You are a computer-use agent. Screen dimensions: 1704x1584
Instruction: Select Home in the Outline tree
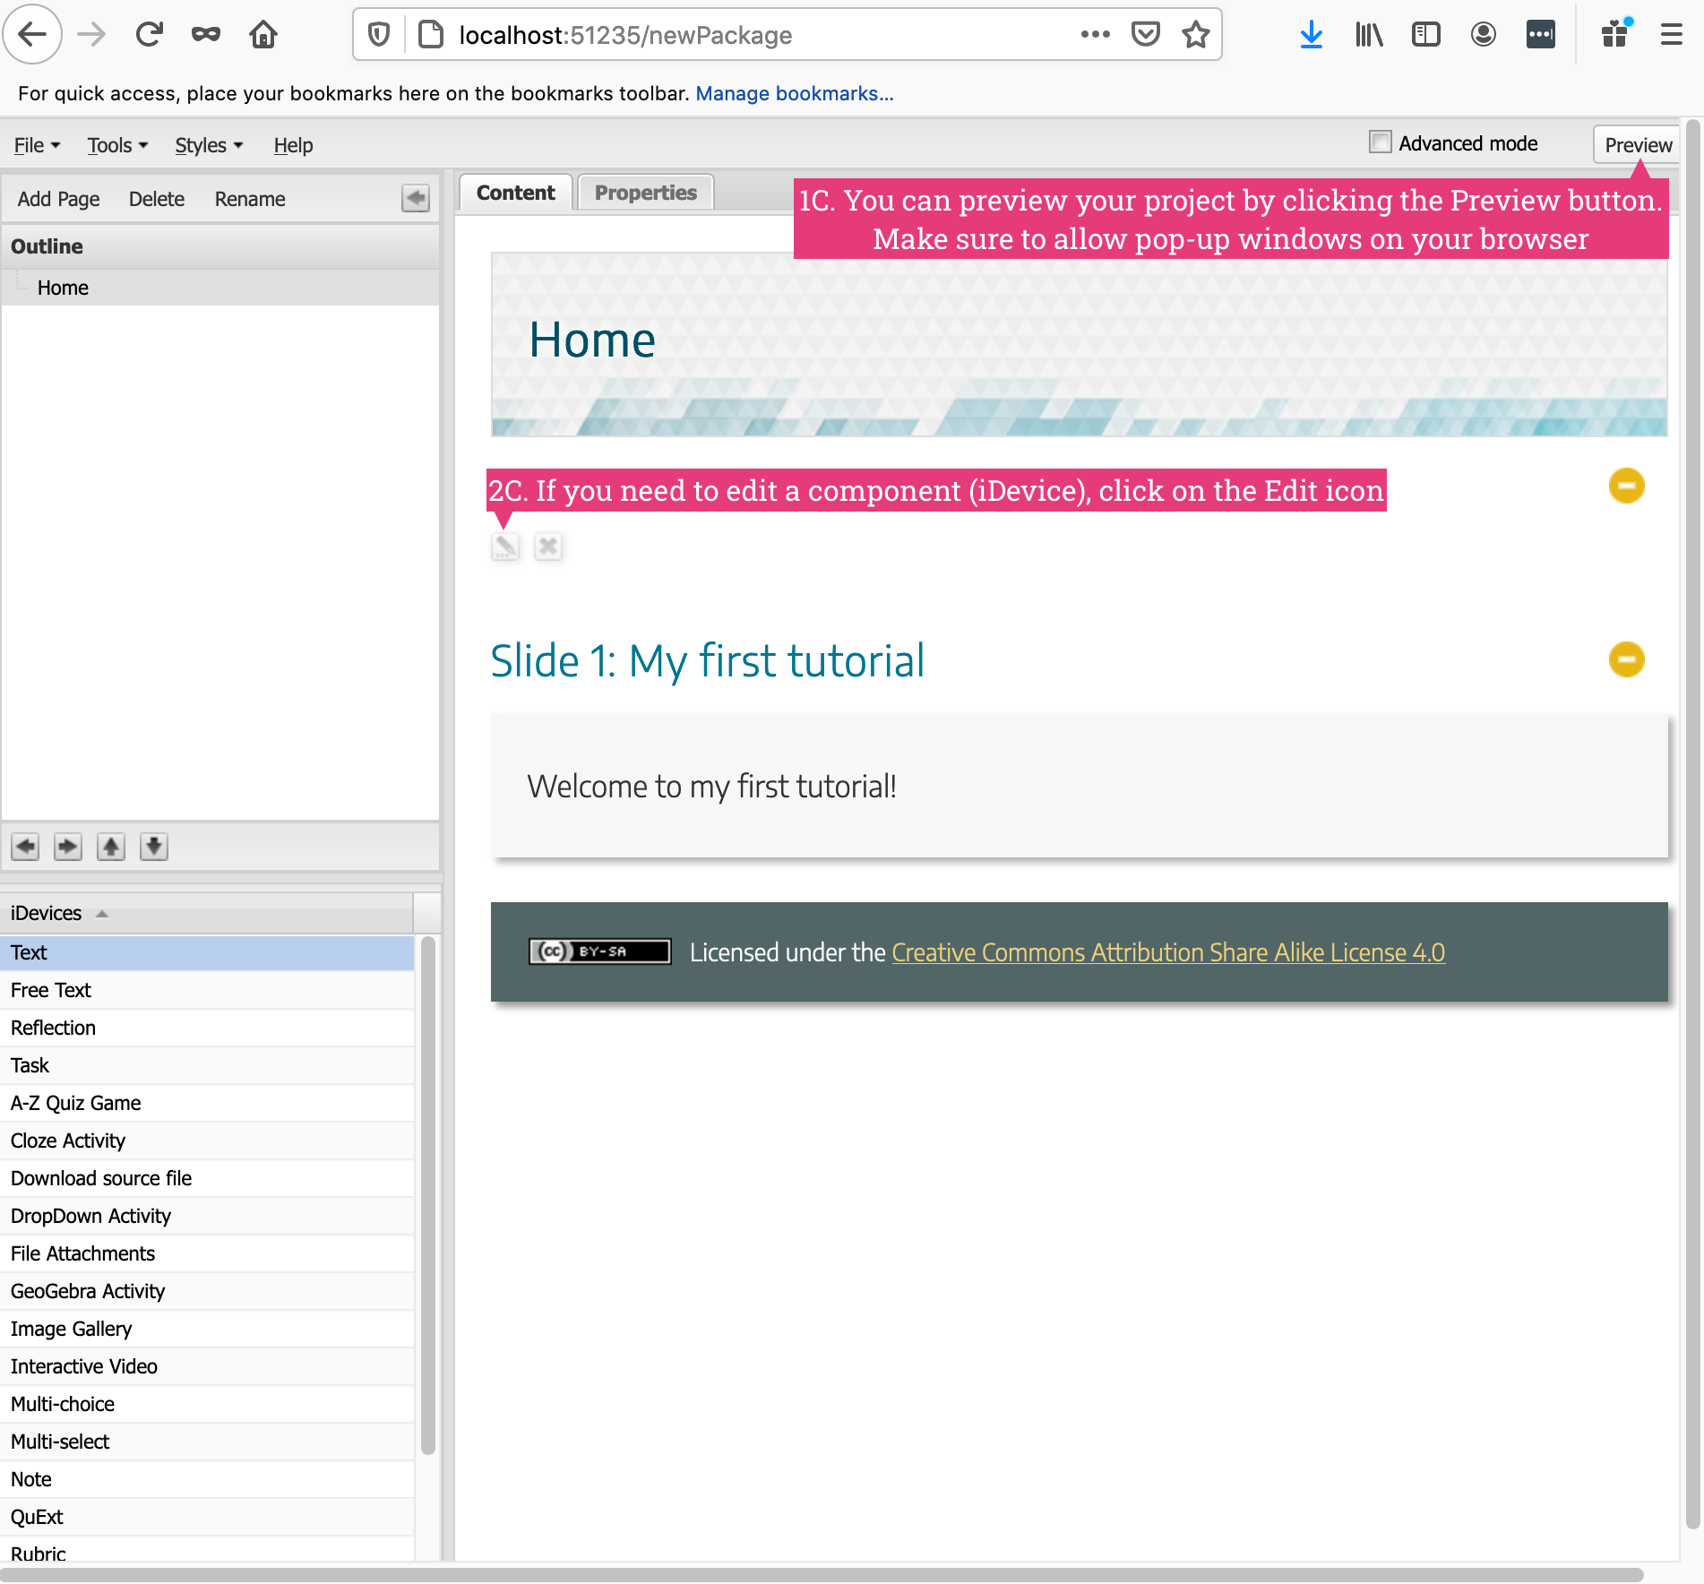(63, 288)
